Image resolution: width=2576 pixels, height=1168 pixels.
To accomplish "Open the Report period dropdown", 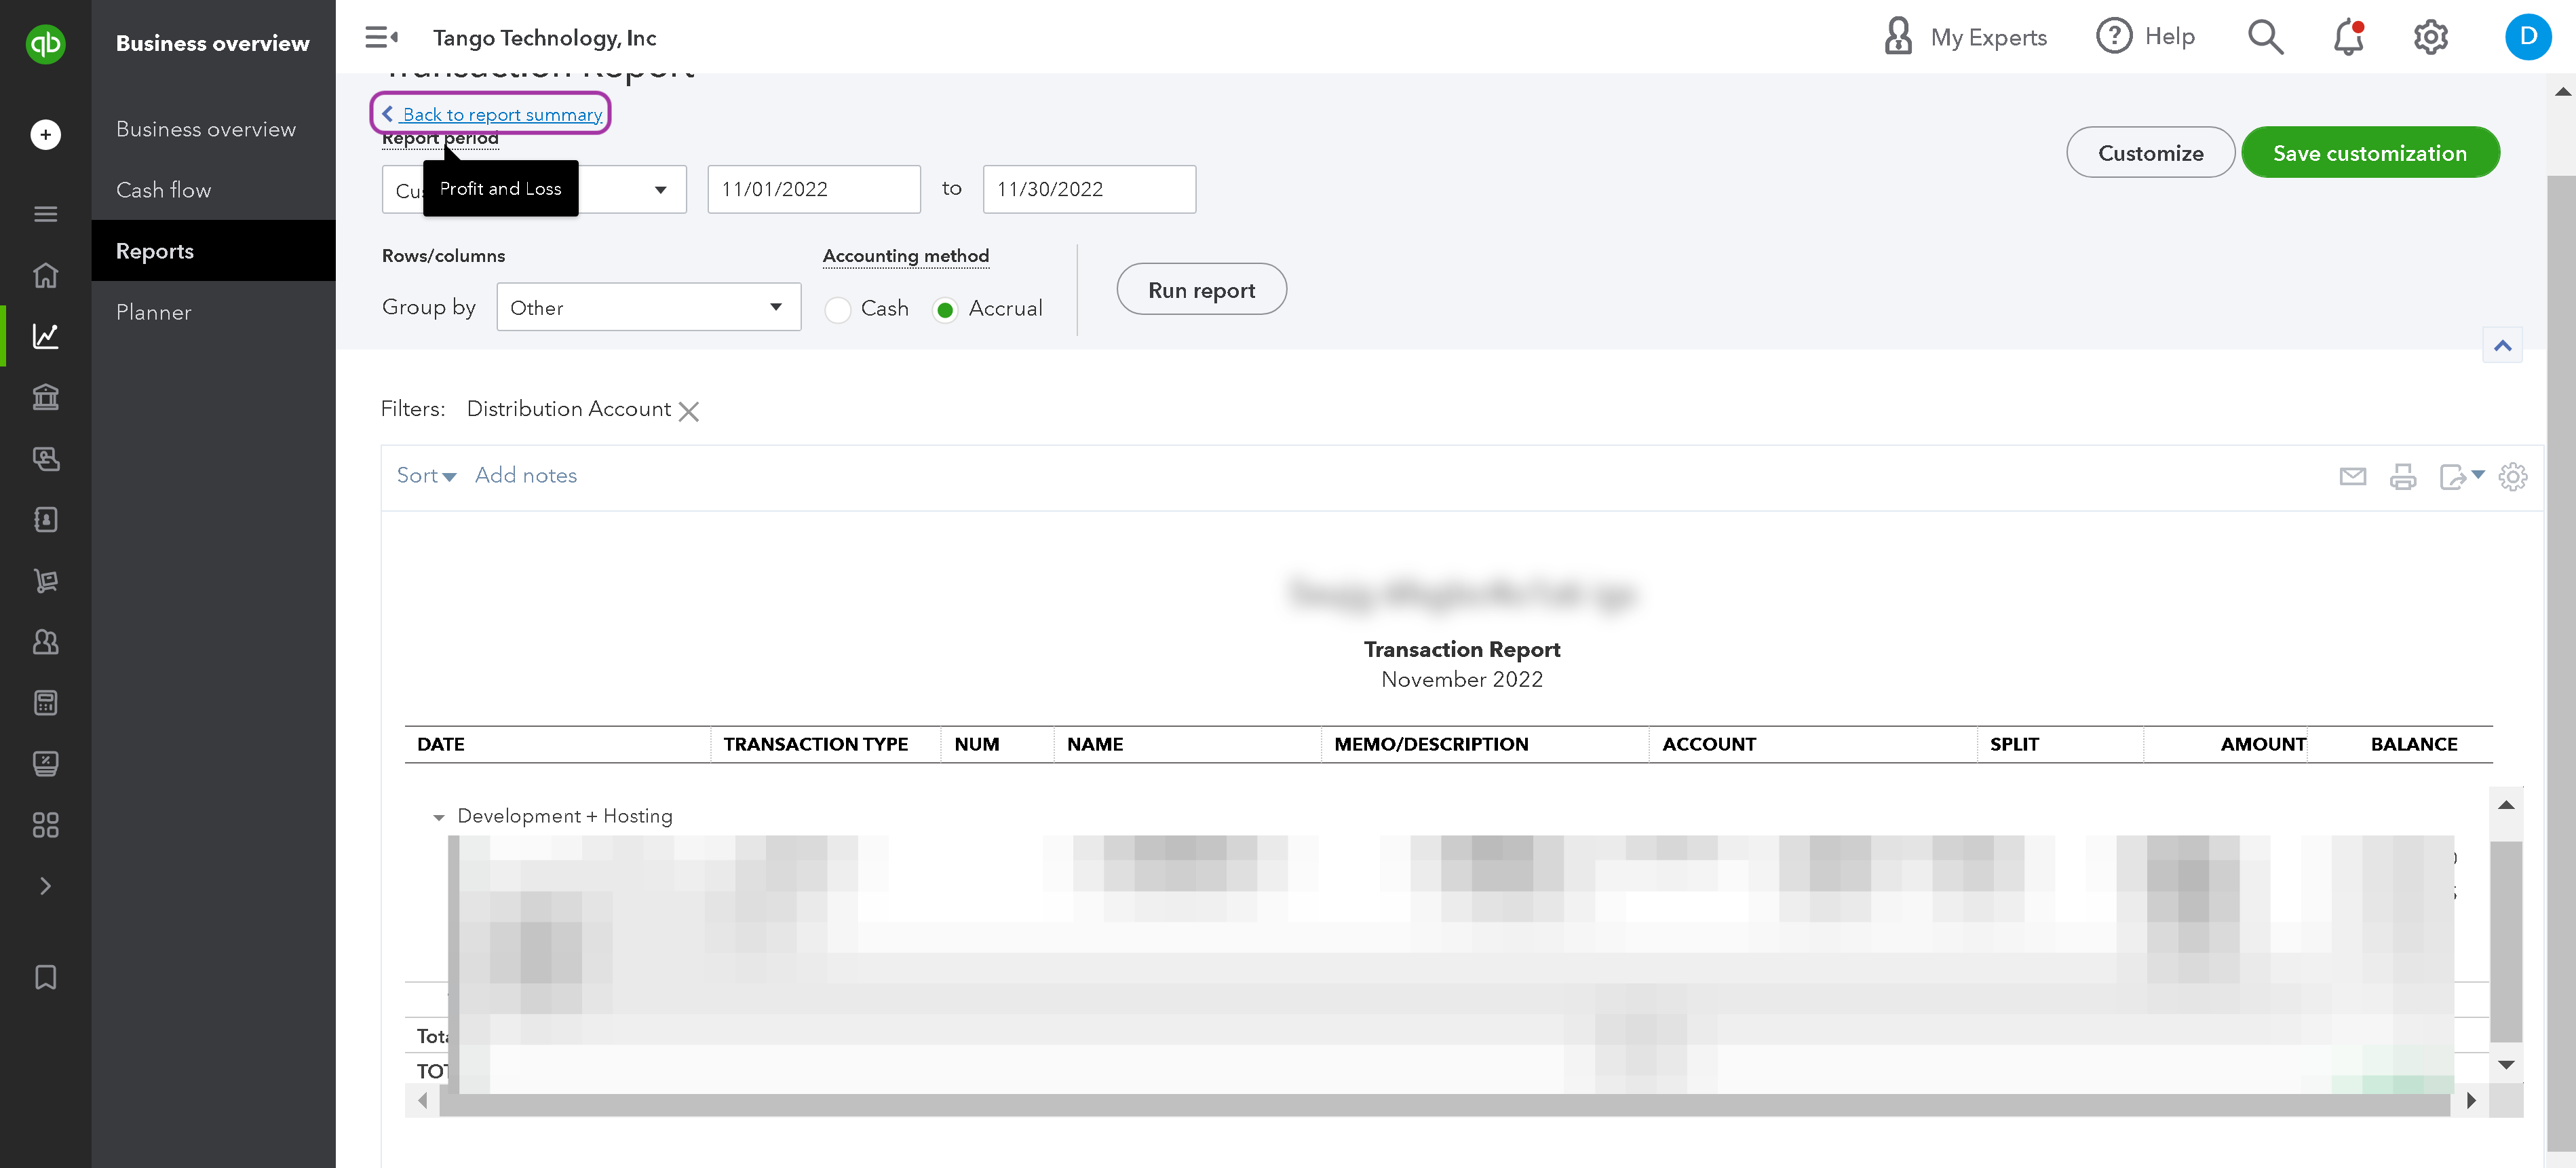I will point(534,189).
